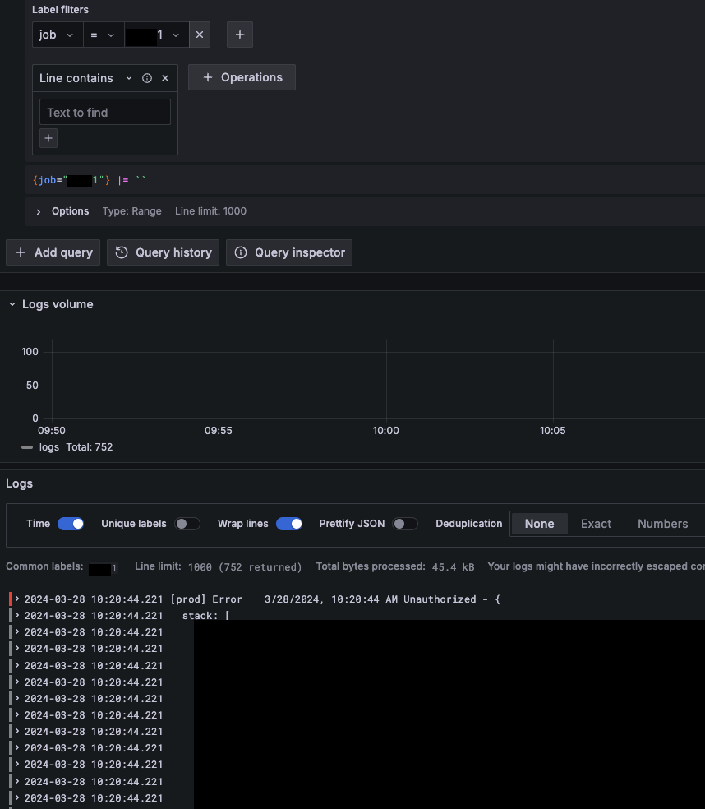The width and height of the screenshot is (705, 809).
Task: Collapse the Logs volume panel
Action: point(12,304)
